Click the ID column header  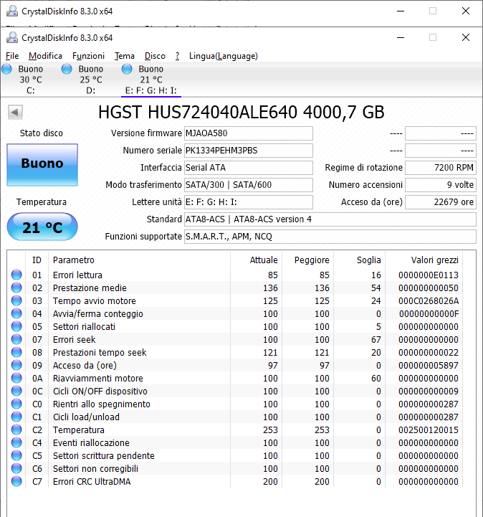[x=37, y=260]
